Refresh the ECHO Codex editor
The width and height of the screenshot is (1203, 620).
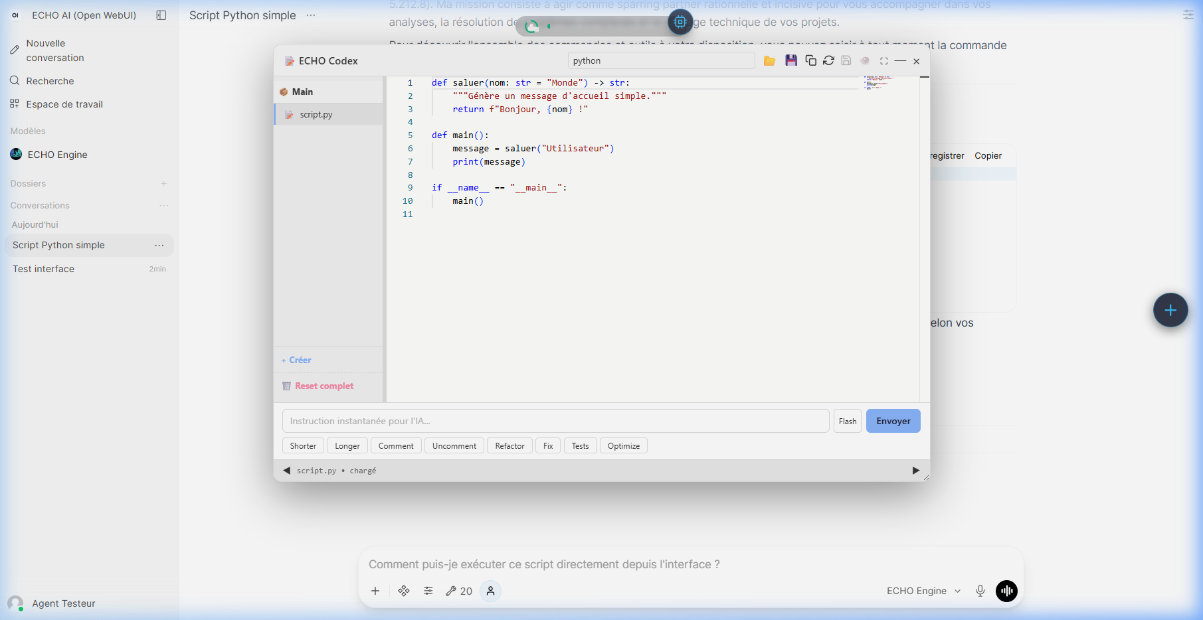tap(828, 60)
